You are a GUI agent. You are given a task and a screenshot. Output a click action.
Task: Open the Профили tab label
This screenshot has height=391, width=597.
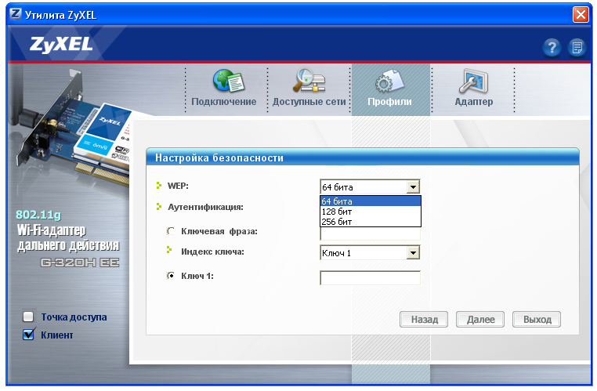(389, 102)
